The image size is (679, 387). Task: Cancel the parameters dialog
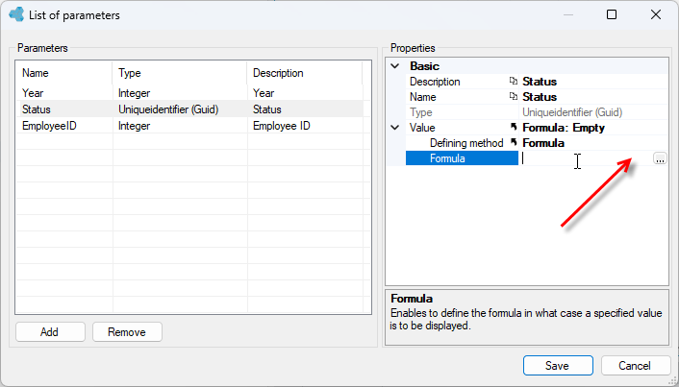pyautogui.click(x=636, y=365)
